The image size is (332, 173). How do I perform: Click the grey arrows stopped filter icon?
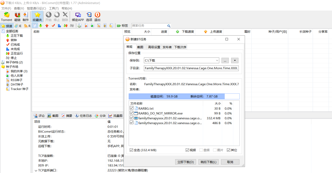[x=72, y=26]
